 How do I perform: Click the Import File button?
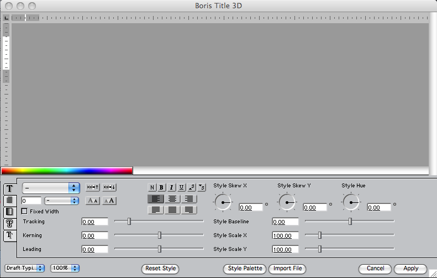click(x=287, y=269)
